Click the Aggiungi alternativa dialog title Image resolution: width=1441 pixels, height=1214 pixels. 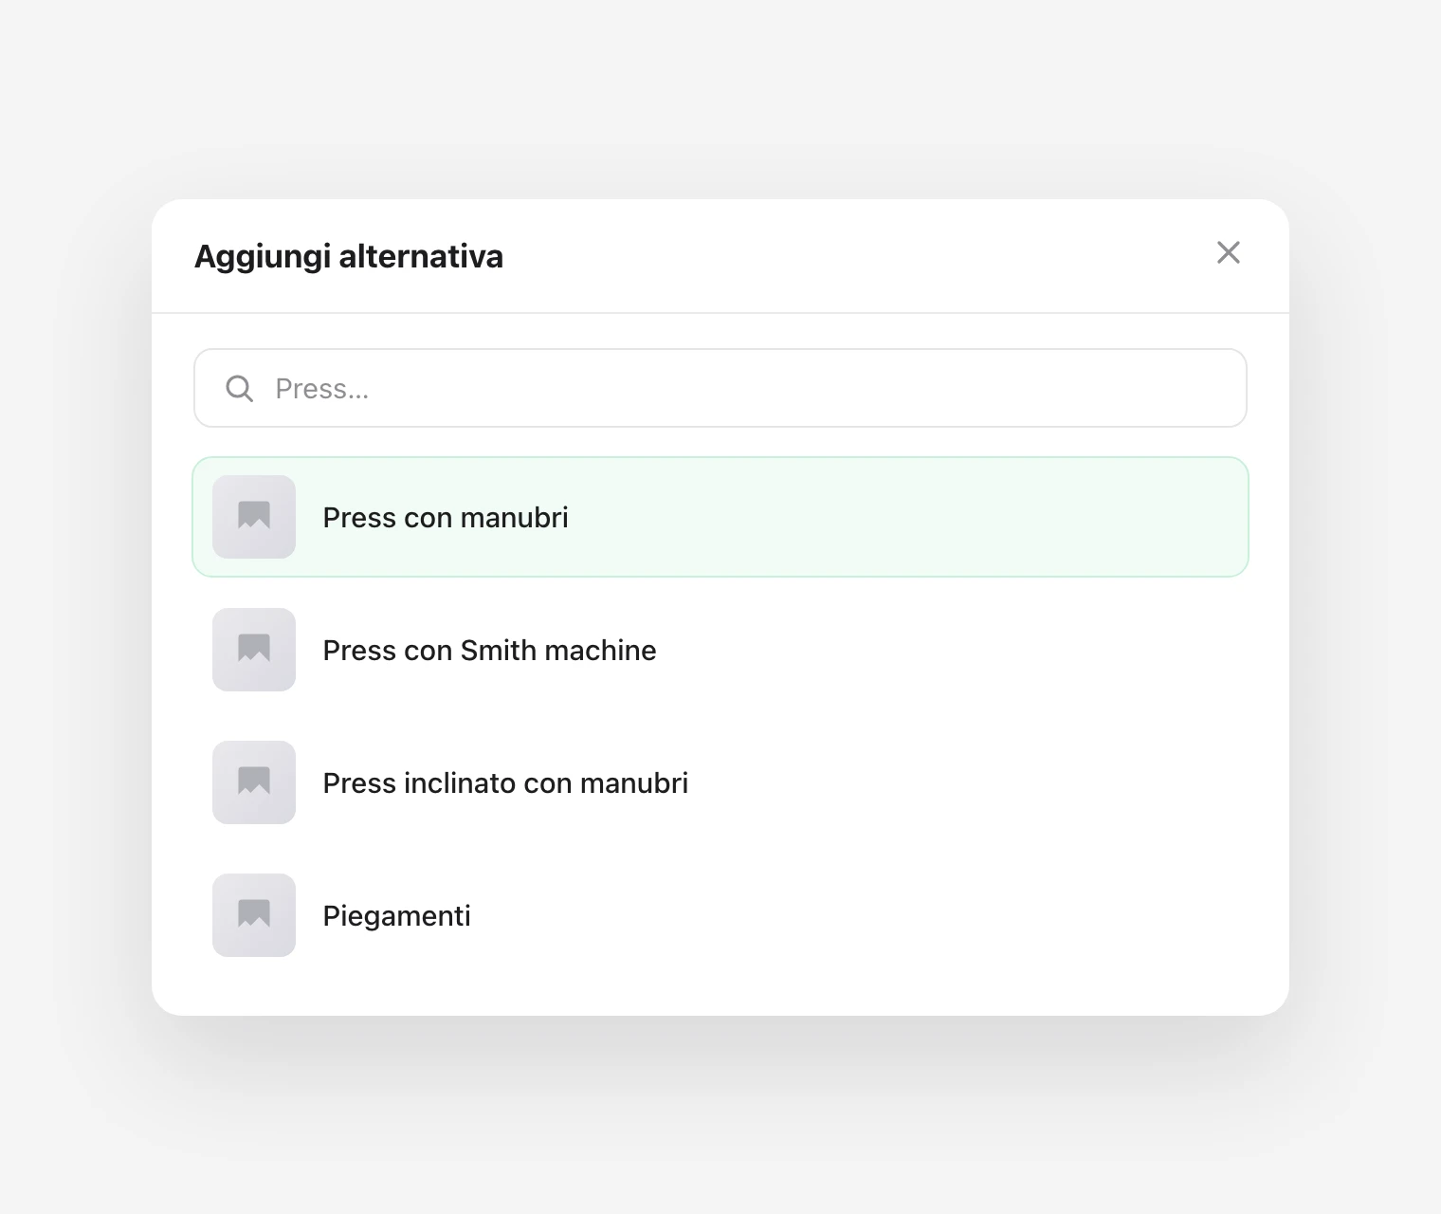pyautogui.click(x=349, y=256)
